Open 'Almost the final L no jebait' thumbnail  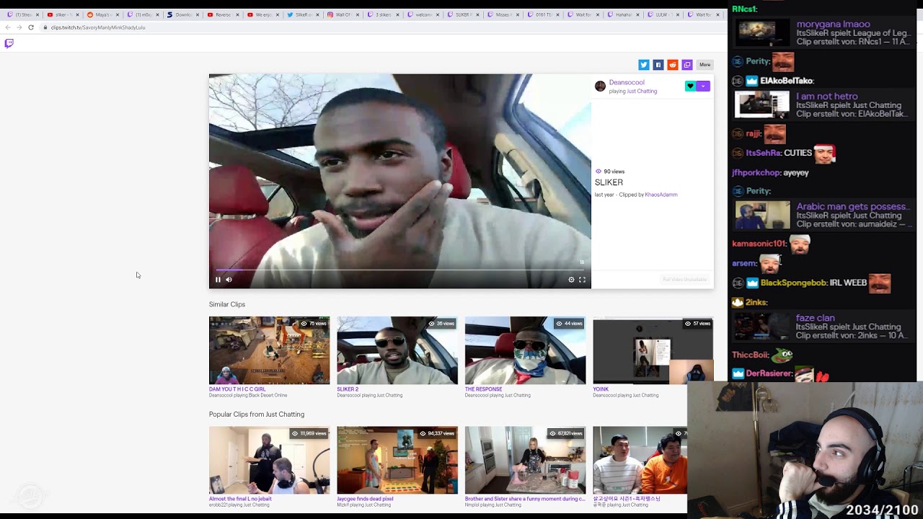pyautogui.click(x=269, y=460)
